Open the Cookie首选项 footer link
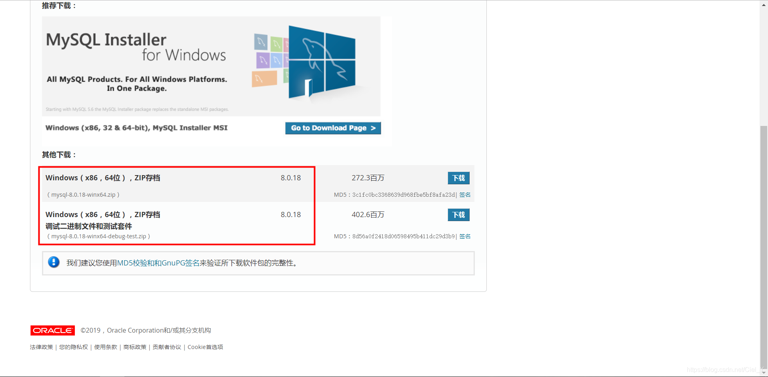This screenshot has height=377, width=768. click(x=205, y=347)
